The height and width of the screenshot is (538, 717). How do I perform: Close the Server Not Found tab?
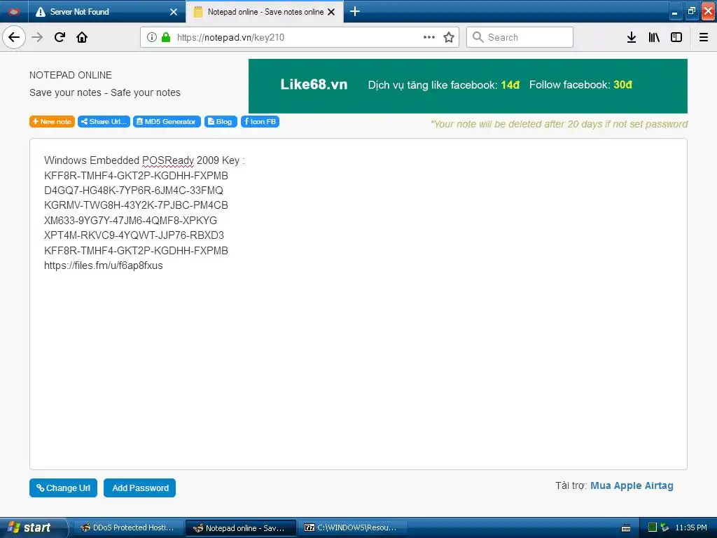click(174, 12)
